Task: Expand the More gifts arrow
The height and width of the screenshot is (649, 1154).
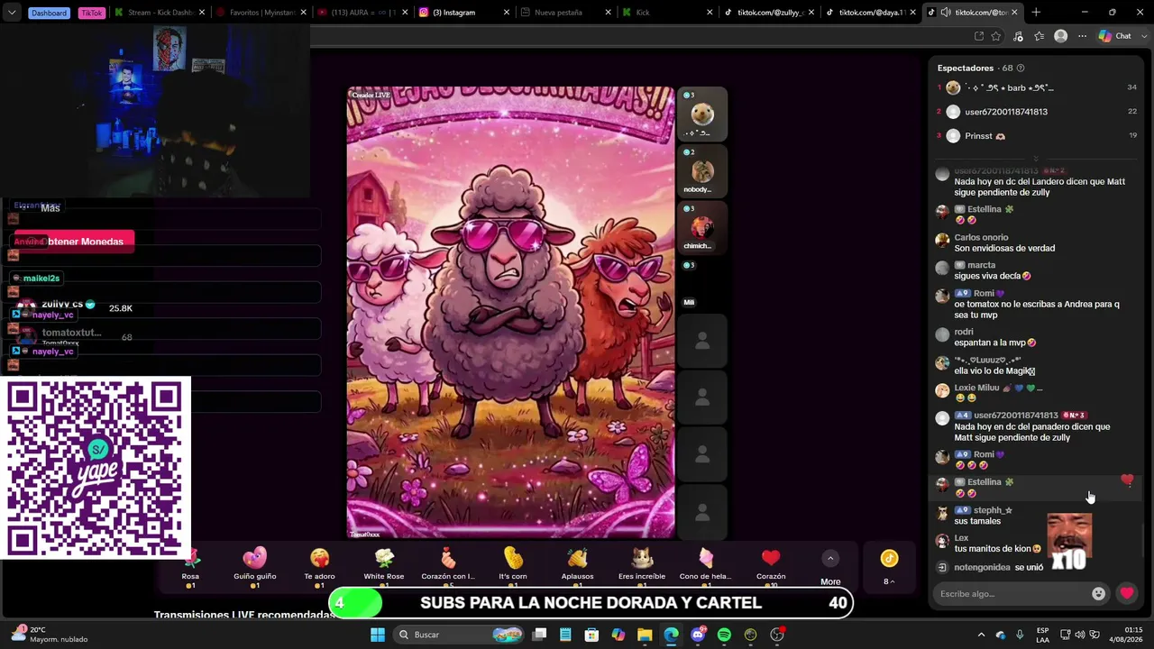Action: 830,559
